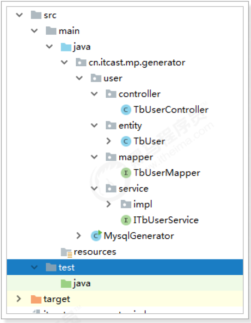Click the orange target folder icon
Screen dimensions: 251x323
[x=36, y=299]
